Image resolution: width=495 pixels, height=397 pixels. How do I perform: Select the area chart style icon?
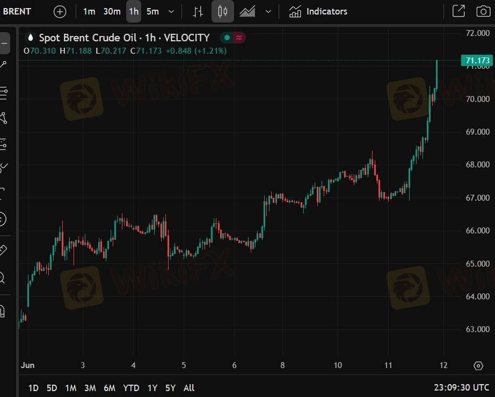pyautogui.click(x=247, y=12)
